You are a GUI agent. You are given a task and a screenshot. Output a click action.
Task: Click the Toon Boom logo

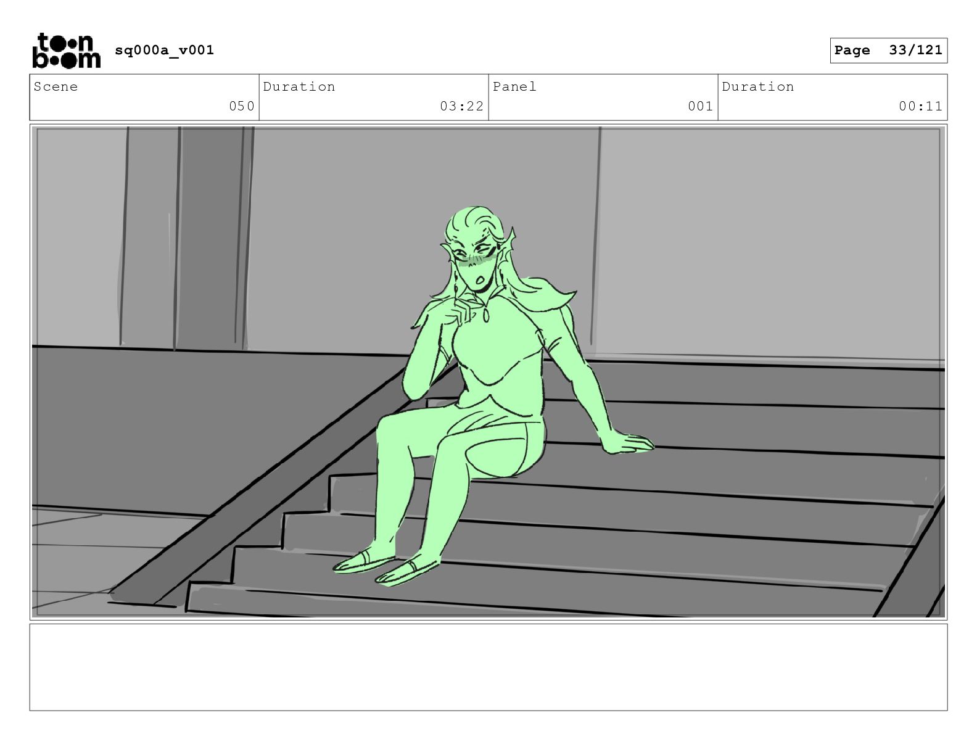coord(66,51)
